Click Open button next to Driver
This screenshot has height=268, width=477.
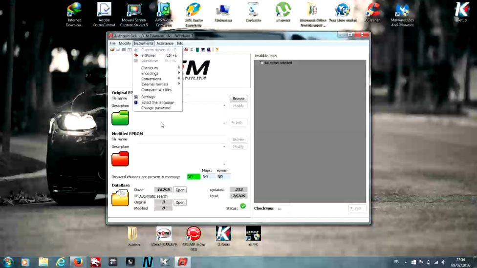pyautogui.click(x=180, y=190)
